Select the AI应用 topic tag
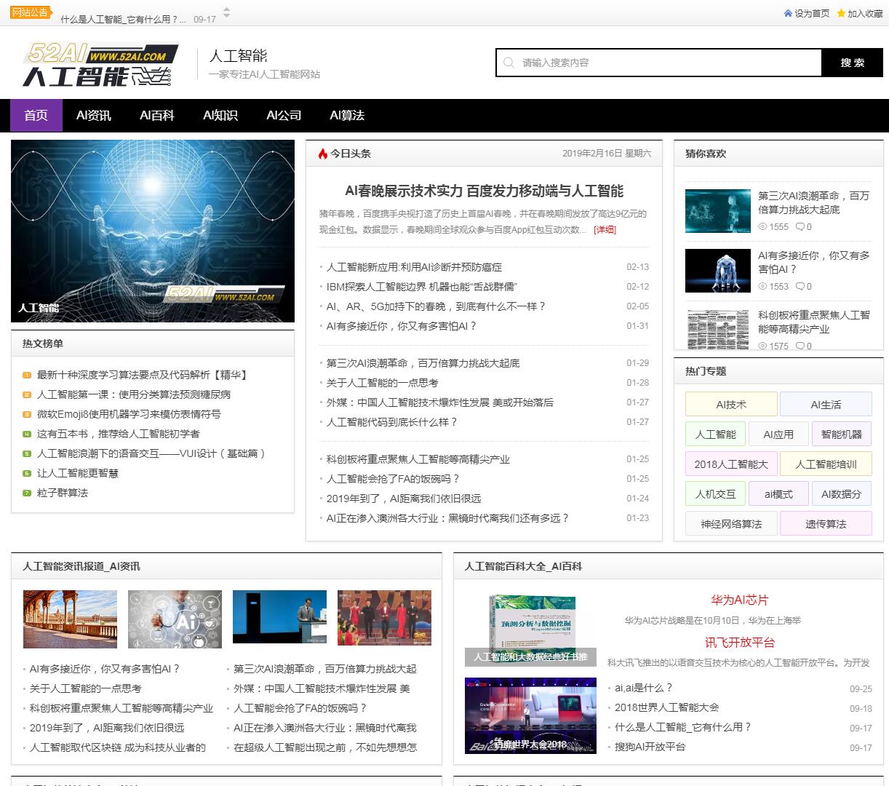The height and width of the screenshot is (786, 889). [778, 434]
